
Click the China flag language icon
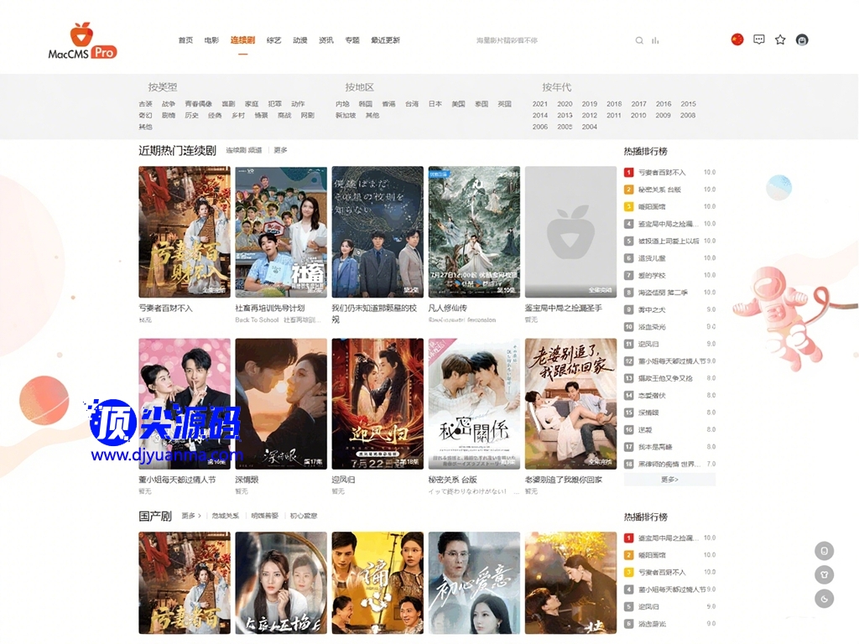737,39
